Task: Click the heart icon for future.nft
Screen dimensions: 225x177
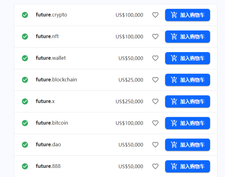Action: tap(155, 37)
